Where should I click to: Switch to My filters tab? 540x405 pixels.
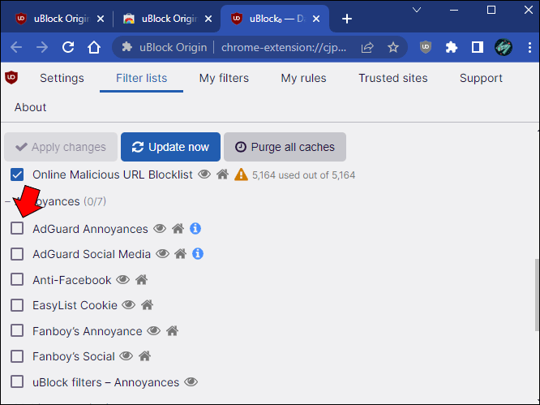tap(224, 78)
